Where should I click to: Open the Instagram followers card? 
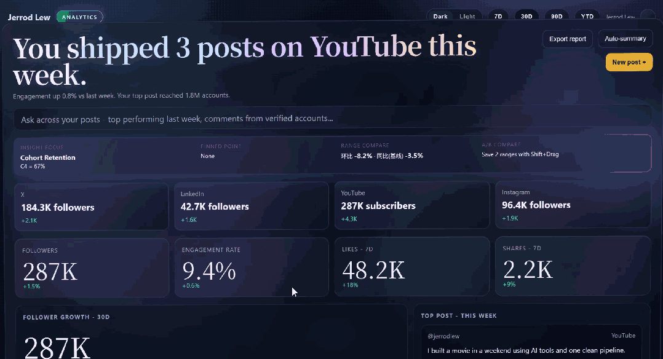pos(573,204)
